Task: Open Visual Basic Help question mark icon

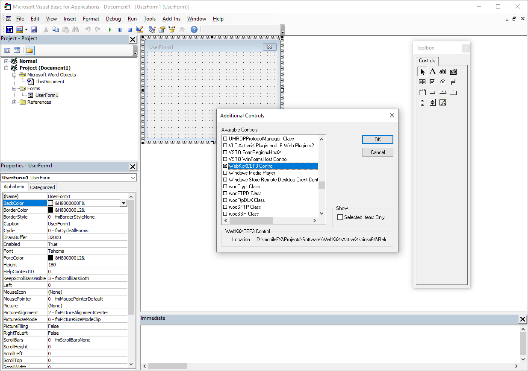Action: tap(194, 29)
